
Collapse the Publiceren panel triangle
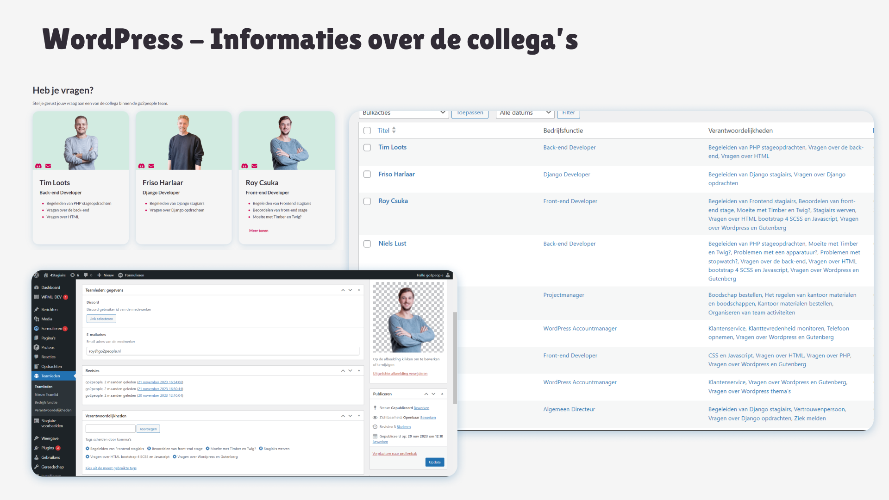coord(442,394)
